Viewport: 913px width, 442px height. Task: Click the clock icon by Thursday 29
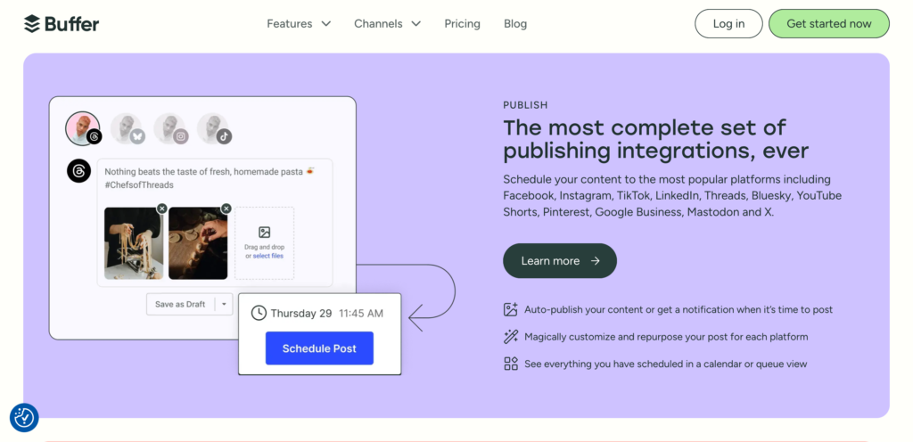259,313
